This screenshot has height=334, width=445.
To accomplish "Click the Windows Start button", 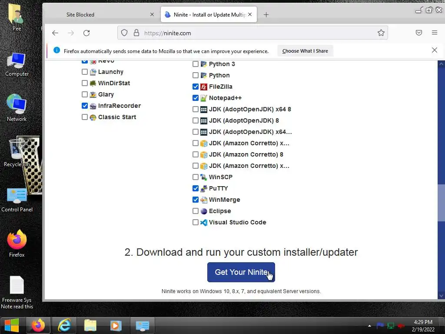I will pyautogui.click(x=12, y=325).
